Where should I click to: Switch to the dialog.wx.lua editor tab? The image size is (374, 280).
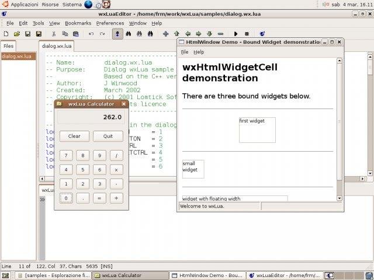point(57,46)
